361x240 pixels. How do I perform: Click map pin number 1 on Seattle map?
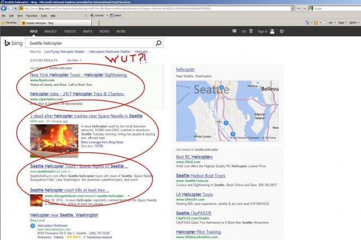point(233,134)
